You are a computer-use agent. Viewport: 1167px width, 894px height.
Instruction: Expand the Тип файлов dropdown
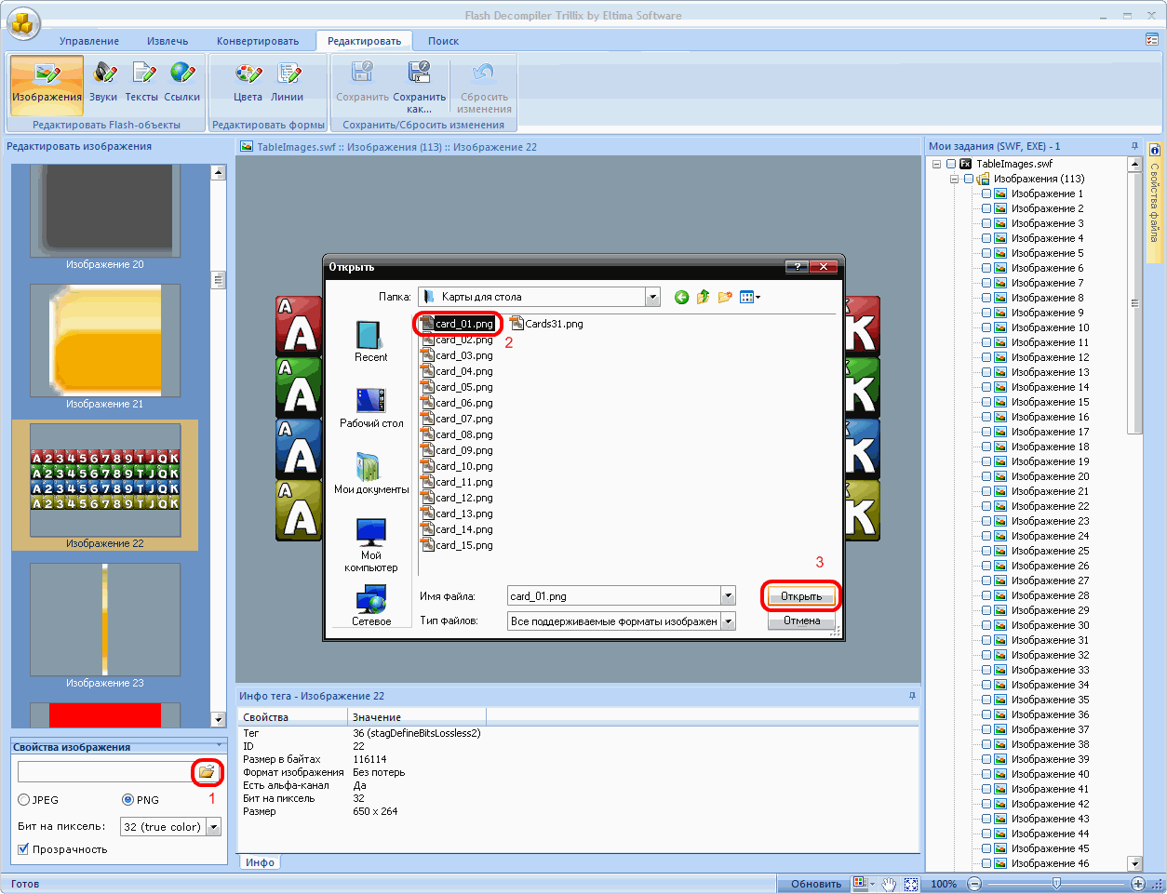point(728,621)
